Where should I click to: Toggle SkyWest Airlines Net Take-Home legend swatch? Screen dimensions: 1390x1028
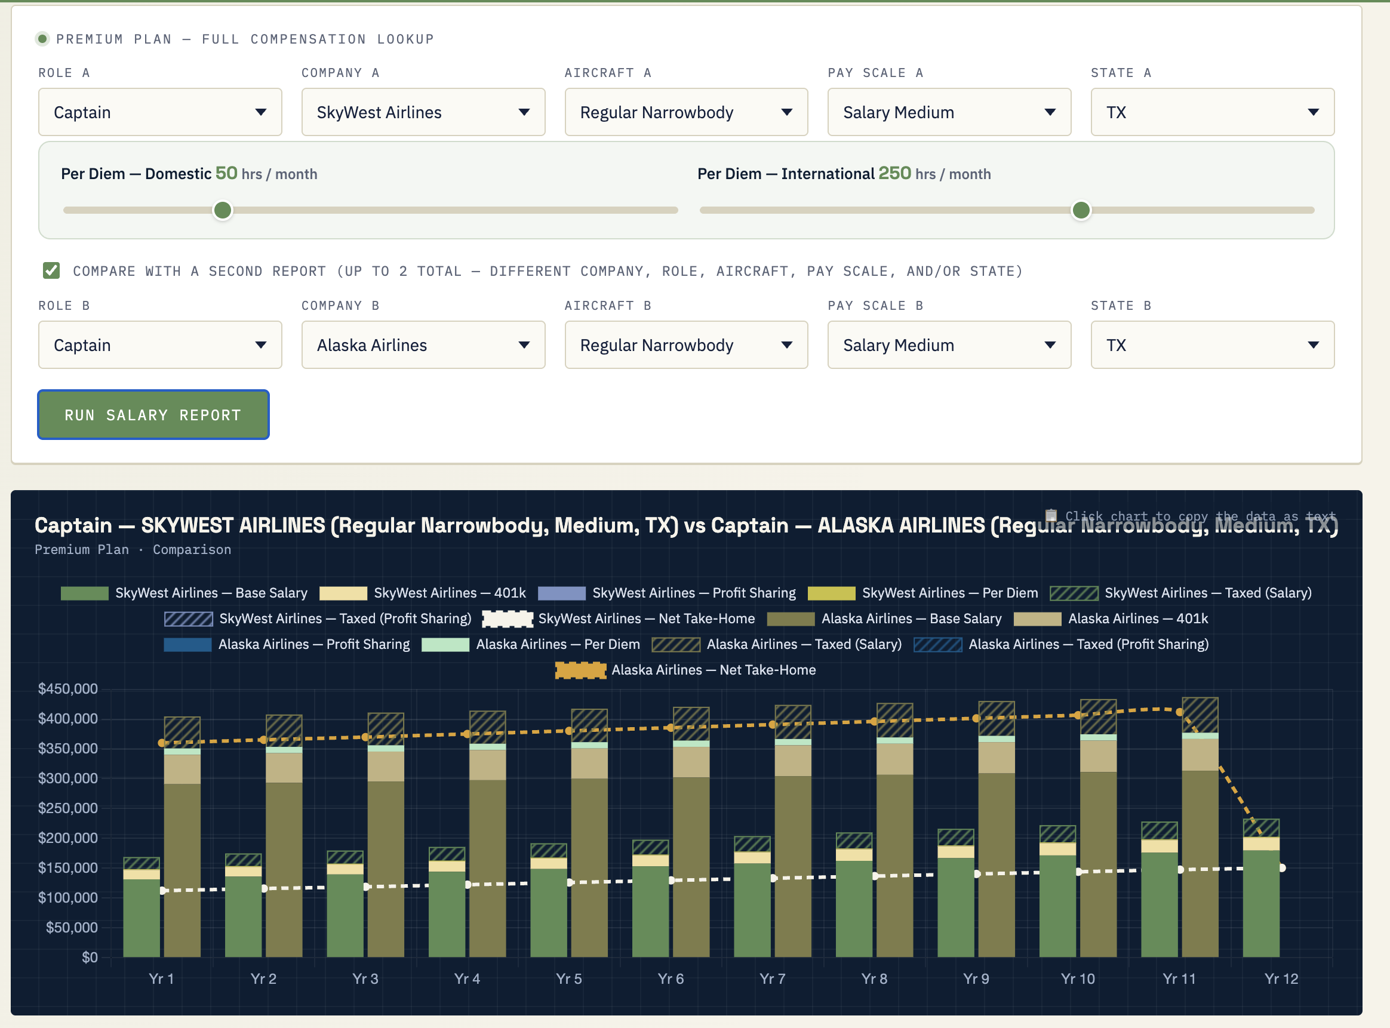tap(508, 618)
